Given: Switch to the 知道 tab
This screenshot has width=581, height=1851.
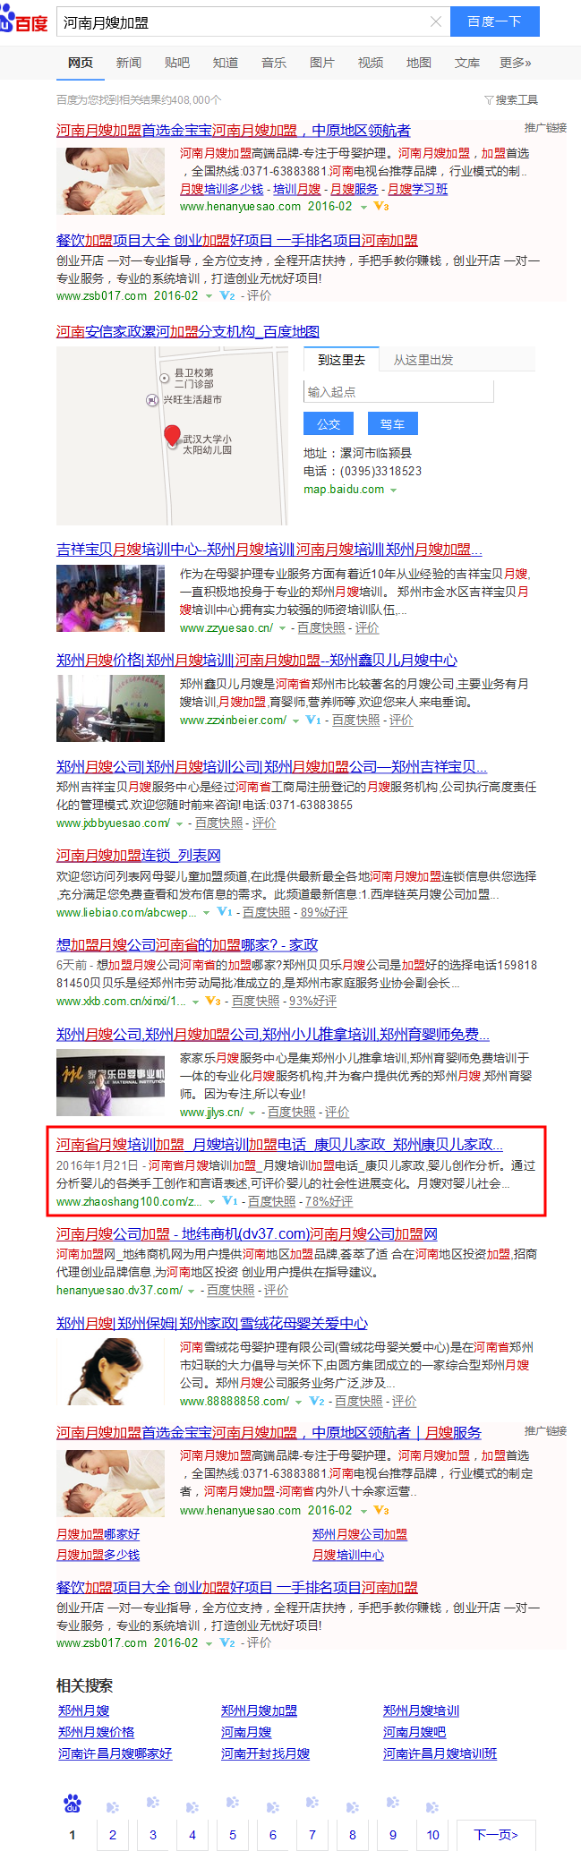Looking at the screenshot, I should [226, 63].
